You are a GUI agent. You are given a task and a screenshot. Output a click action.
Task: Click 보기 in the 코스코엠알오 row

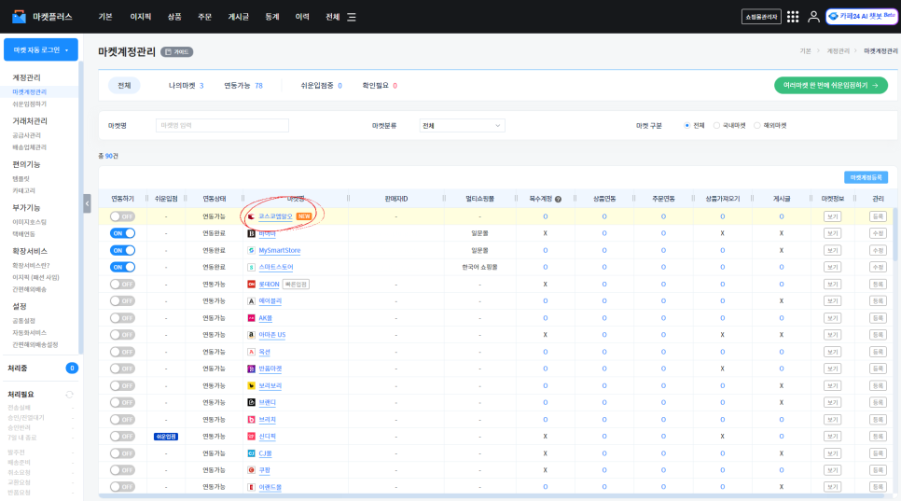832,216
